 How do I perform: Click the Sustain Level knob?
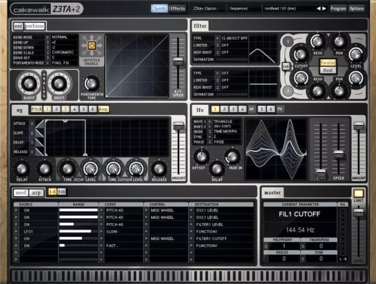136,169
